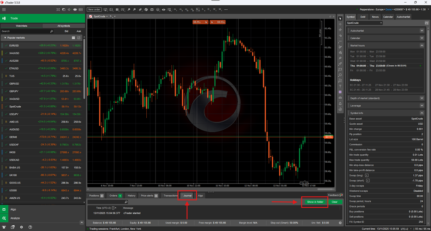
Task: Click the New order button
Action: pyautogui.click(x=94, y=9)
